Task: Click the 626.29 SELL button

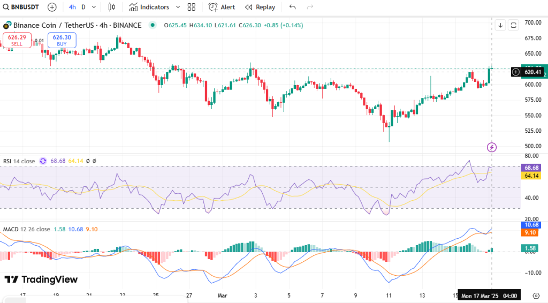Action: (17, 40)
